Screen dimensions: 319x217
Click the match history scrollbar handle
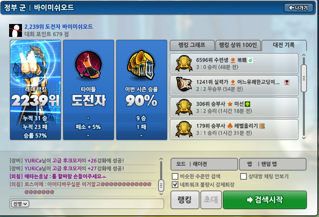tap(304, 78)
